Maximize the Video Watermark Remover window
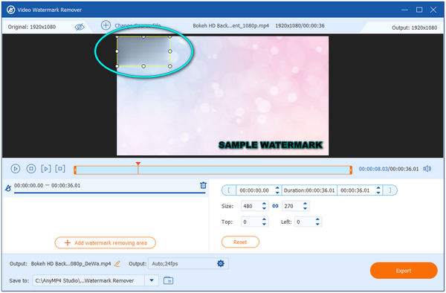This screenshot has width=446, height=293. click(x=419, y=10)
